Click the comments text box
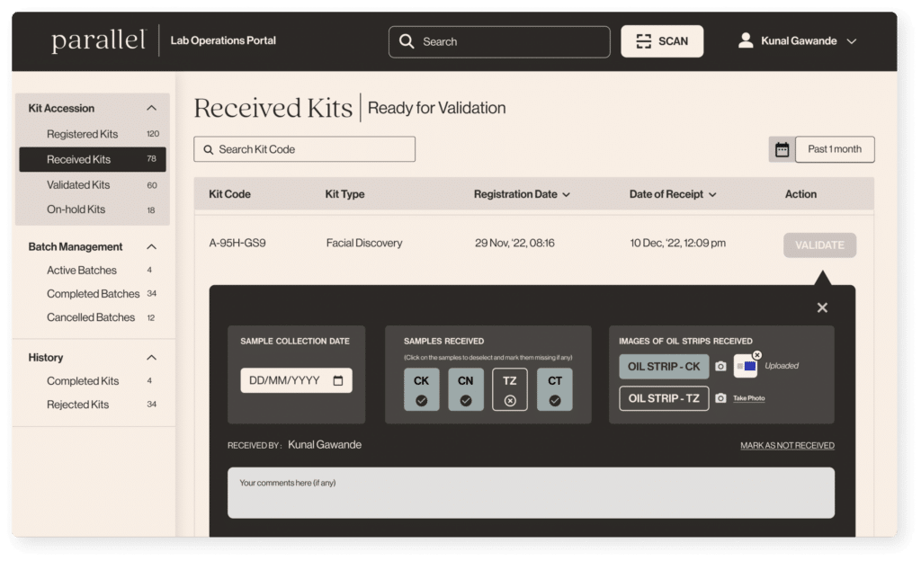 (531, 493)
